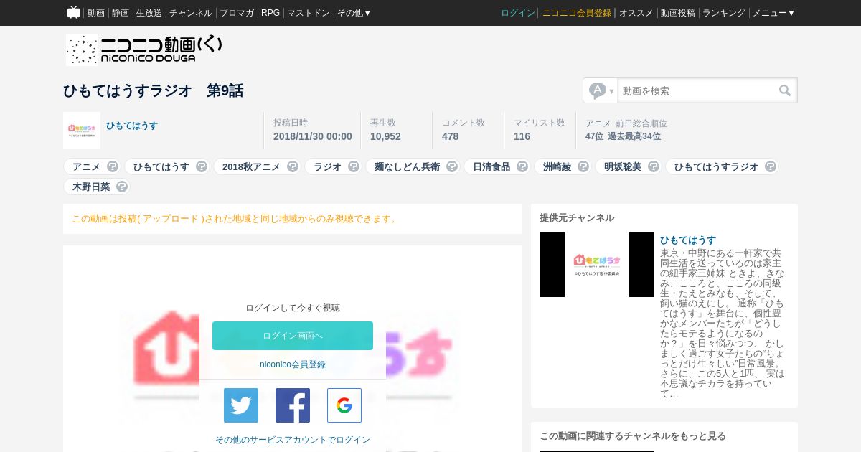This screenshot has width=861, height=452.
Task: Click the ひもてはうす uploader avatar thumbnail
Action: 82,131
